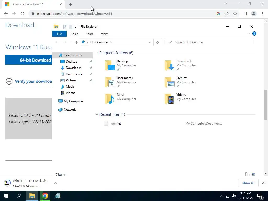Click the chevron after Quick access breadcrumb

point(111,42)
